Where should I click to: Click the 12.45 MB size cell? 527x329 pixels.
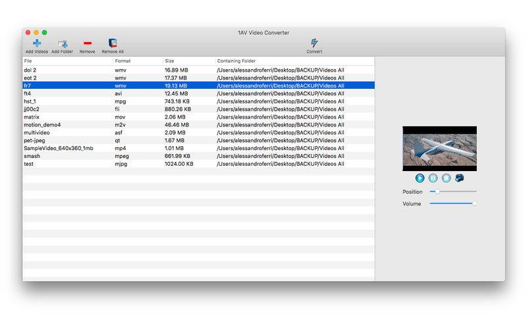[x=176, y=93]
